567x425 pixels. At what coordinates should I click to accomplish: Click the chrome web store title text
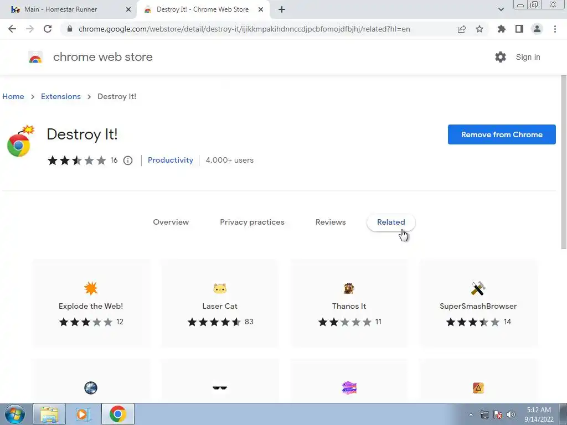tap(102, 57)
